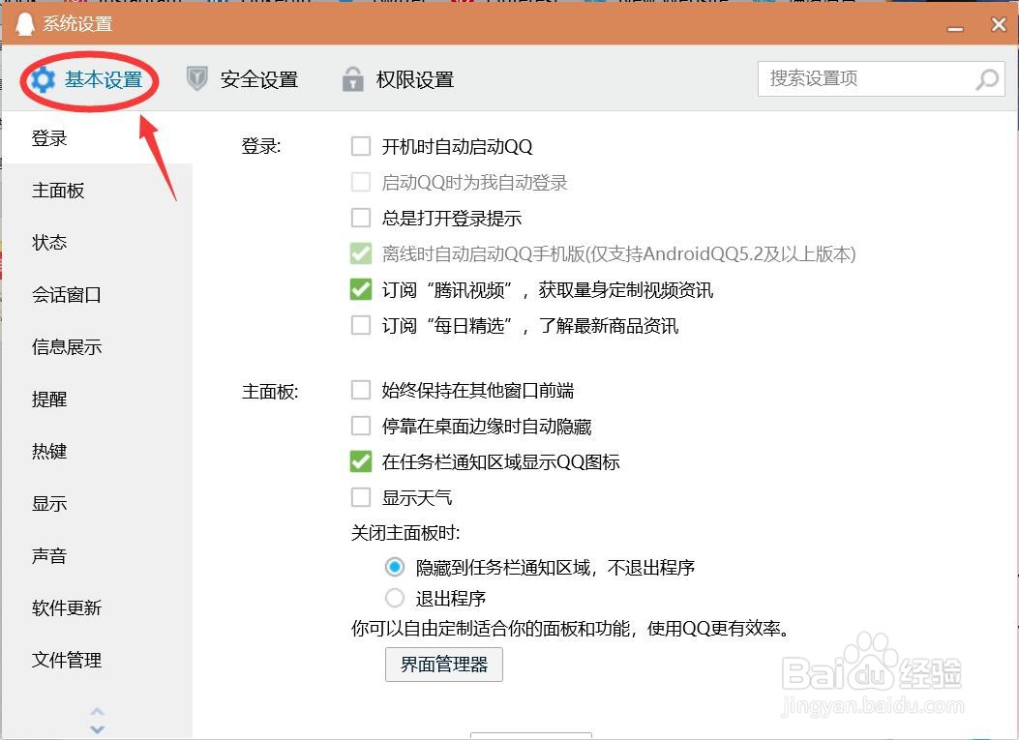
Task: Click the down chevron below the sidebar list
Action: pyautogui.click(x=98, y=729)
